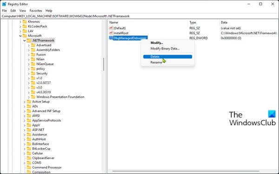The image size is (279, 174).
Task: Open the File menu
Action: (x=5, y=11)
